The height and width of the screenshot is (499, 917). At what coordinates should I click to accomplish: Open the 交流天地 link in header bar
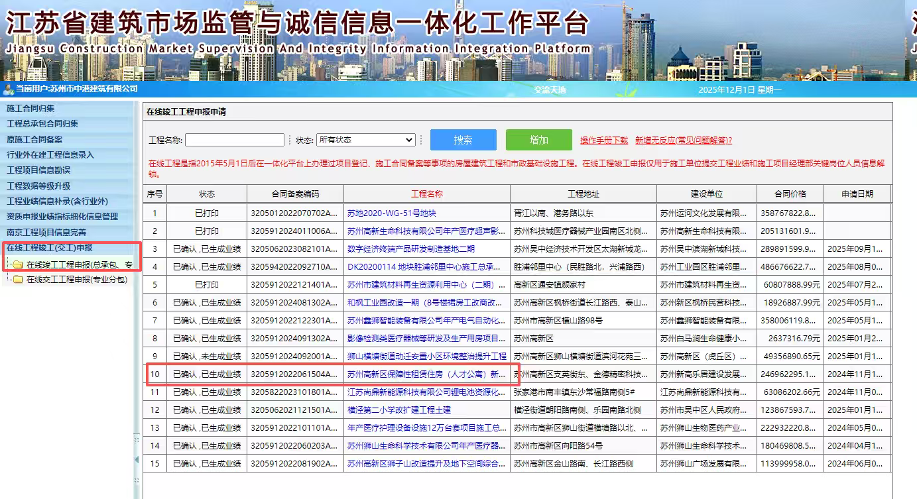pos(550,89)
